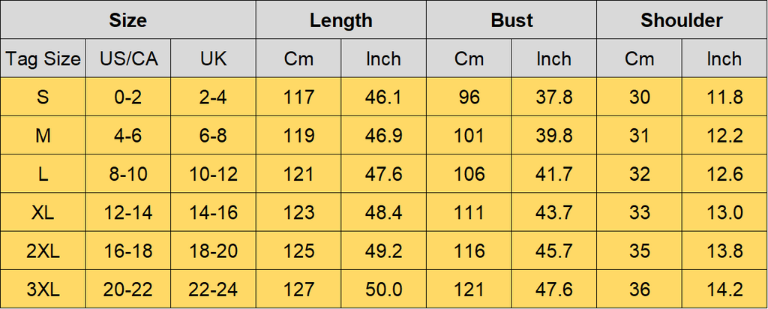Image resolution: width=768 pixels, height=309 pixels.
Task: Select UK size 14-16 cell
Action: (214, 212)
